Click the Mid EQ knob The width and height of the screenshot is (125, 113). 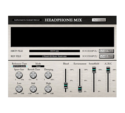click(x=33, y=89)
